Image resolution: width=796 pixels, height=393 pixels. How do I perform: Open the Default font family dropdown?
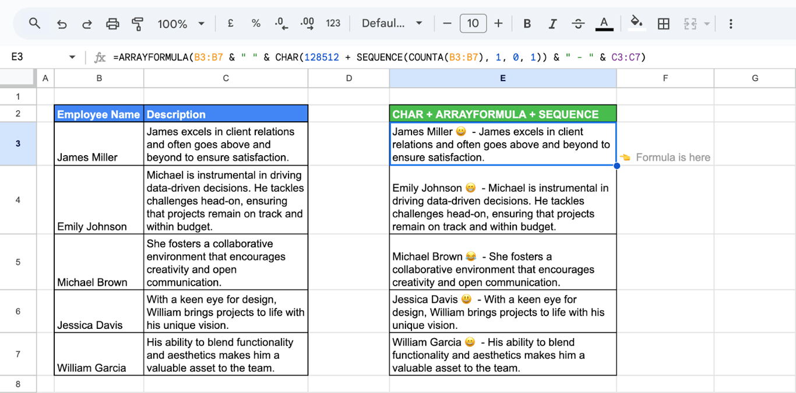tap(392, 23)
